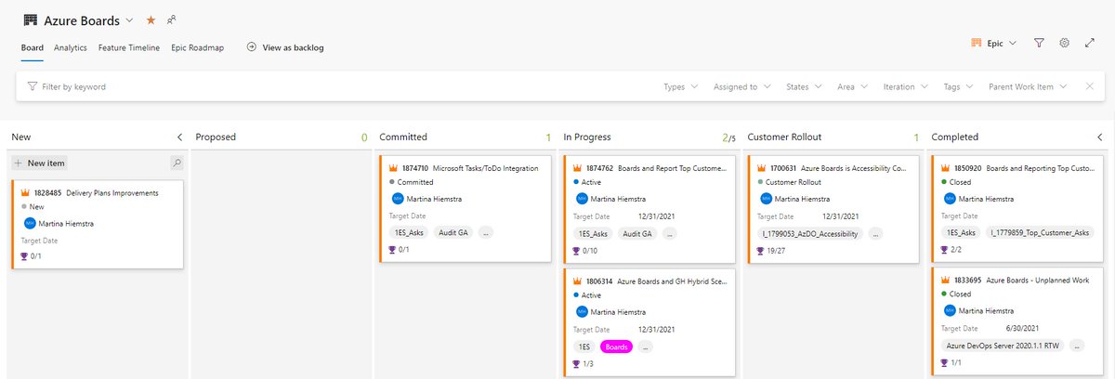This screenshot has height=379, width=1115.
Task: Click the Azure Boards team icon
Action: pyautogui.click(x=31, y=20)
